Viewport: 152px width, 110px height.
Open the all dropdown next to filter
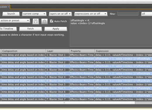click(x=146, y=14)
